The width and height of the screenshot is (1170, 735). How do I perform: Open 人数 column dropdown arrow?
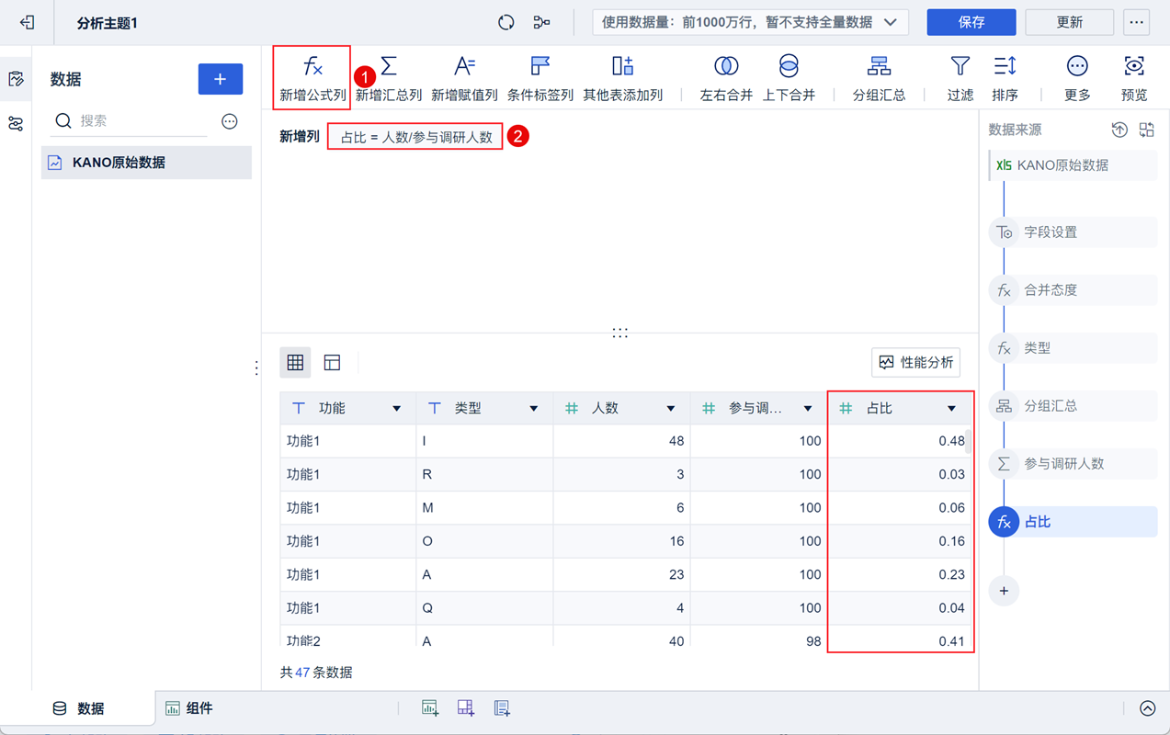click(671, 409)
